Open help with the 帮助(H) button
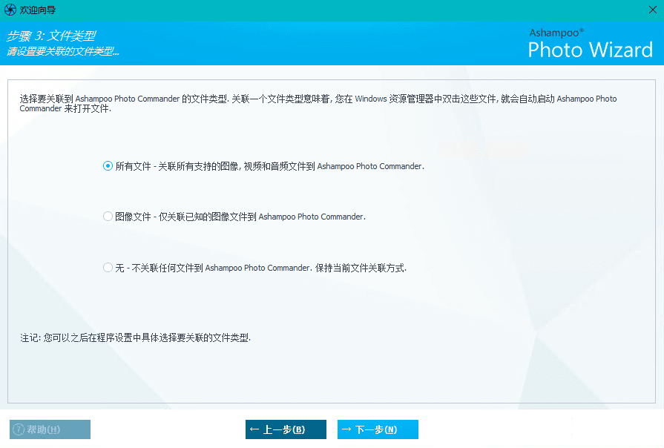Screen dimensions: 664x448 click(x=50, y=429)
